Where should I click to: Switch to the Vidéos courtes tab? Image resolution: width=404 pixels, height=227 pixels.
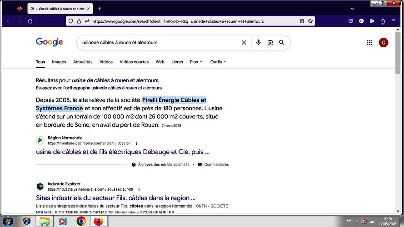tap(134, 62)
